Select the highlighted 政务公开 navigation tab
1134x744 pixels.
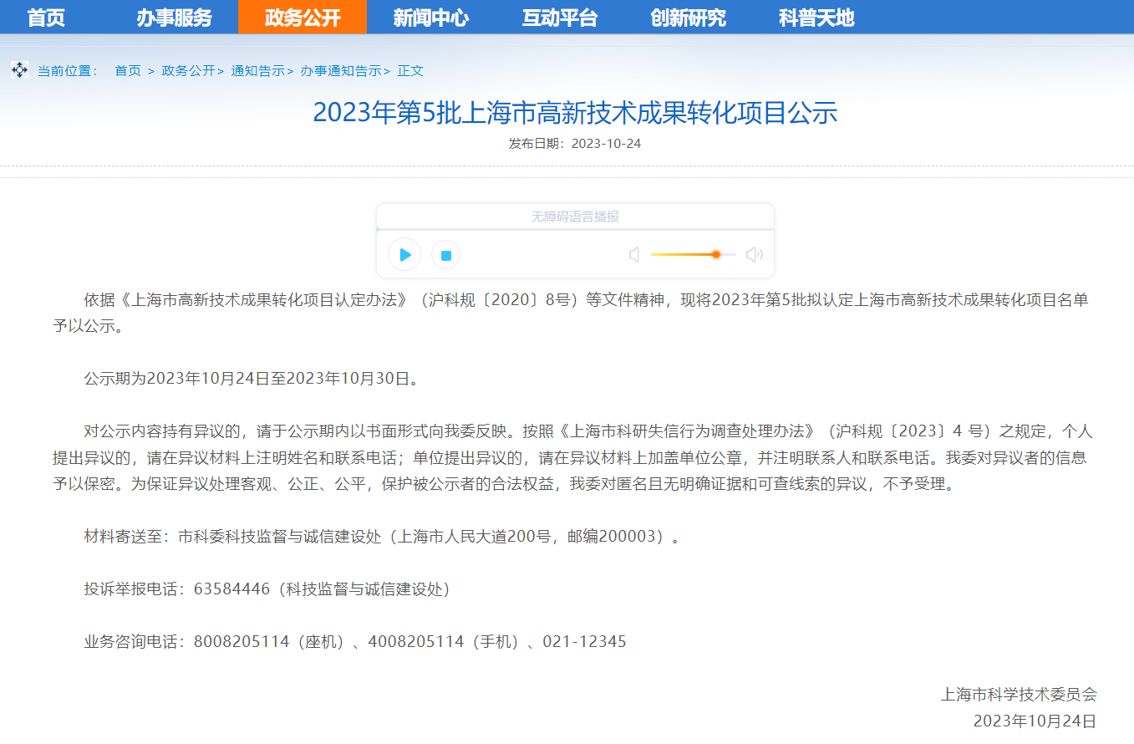(303, 18)
